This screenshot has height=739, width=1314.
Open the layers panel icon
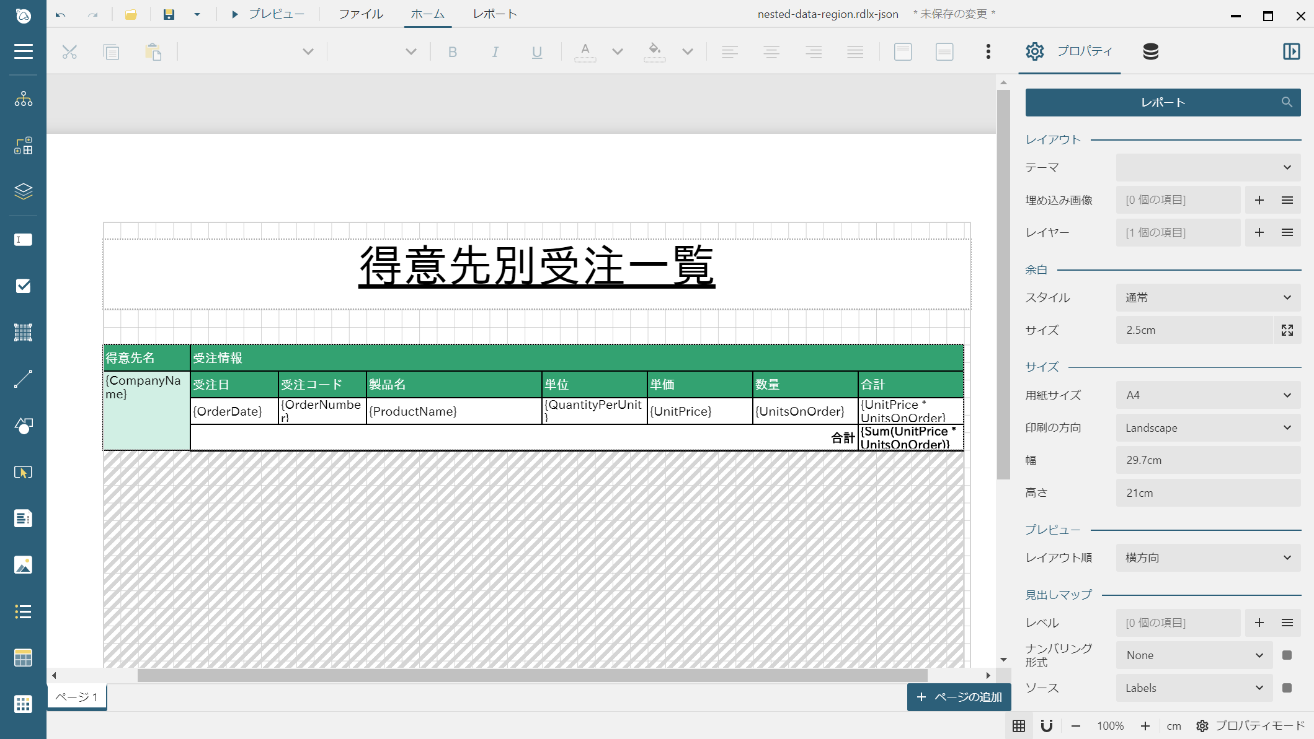[23, 191]
